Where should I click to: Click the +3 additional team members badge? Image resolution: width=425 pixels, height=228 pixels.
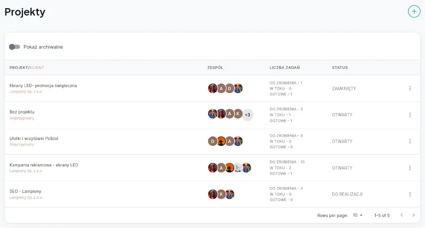[247, 115]
